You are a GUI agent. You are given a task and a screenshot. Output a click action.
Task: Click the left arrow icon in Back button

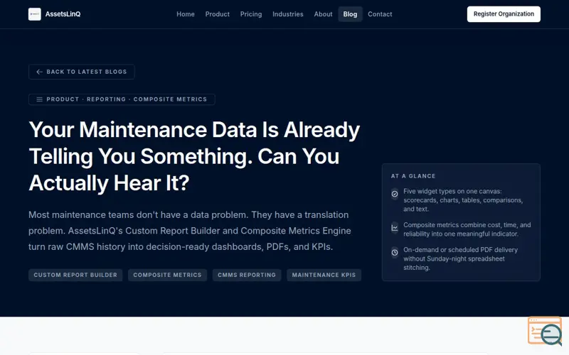click(39, 72)
